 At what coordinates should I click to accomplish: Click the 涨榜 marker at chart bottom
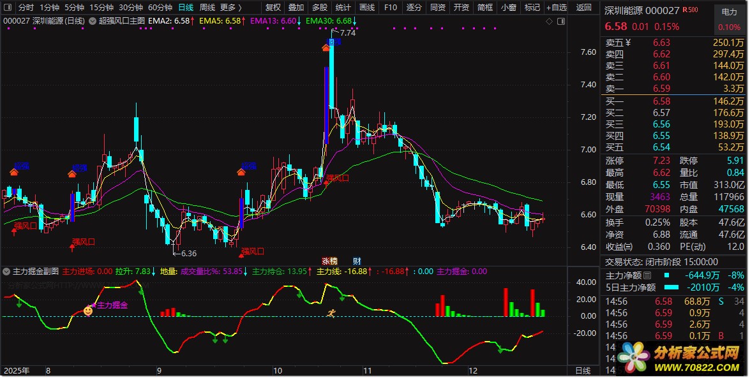(329, 261)
